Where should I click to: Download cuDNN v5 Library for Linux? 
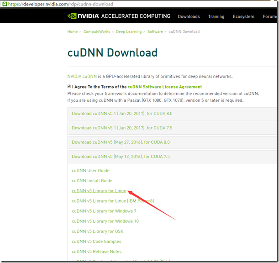coord(99,191)
